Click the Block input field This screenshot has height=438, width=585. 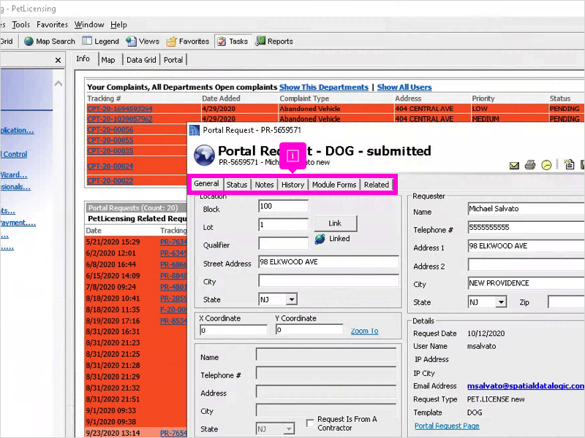[283, 206]
